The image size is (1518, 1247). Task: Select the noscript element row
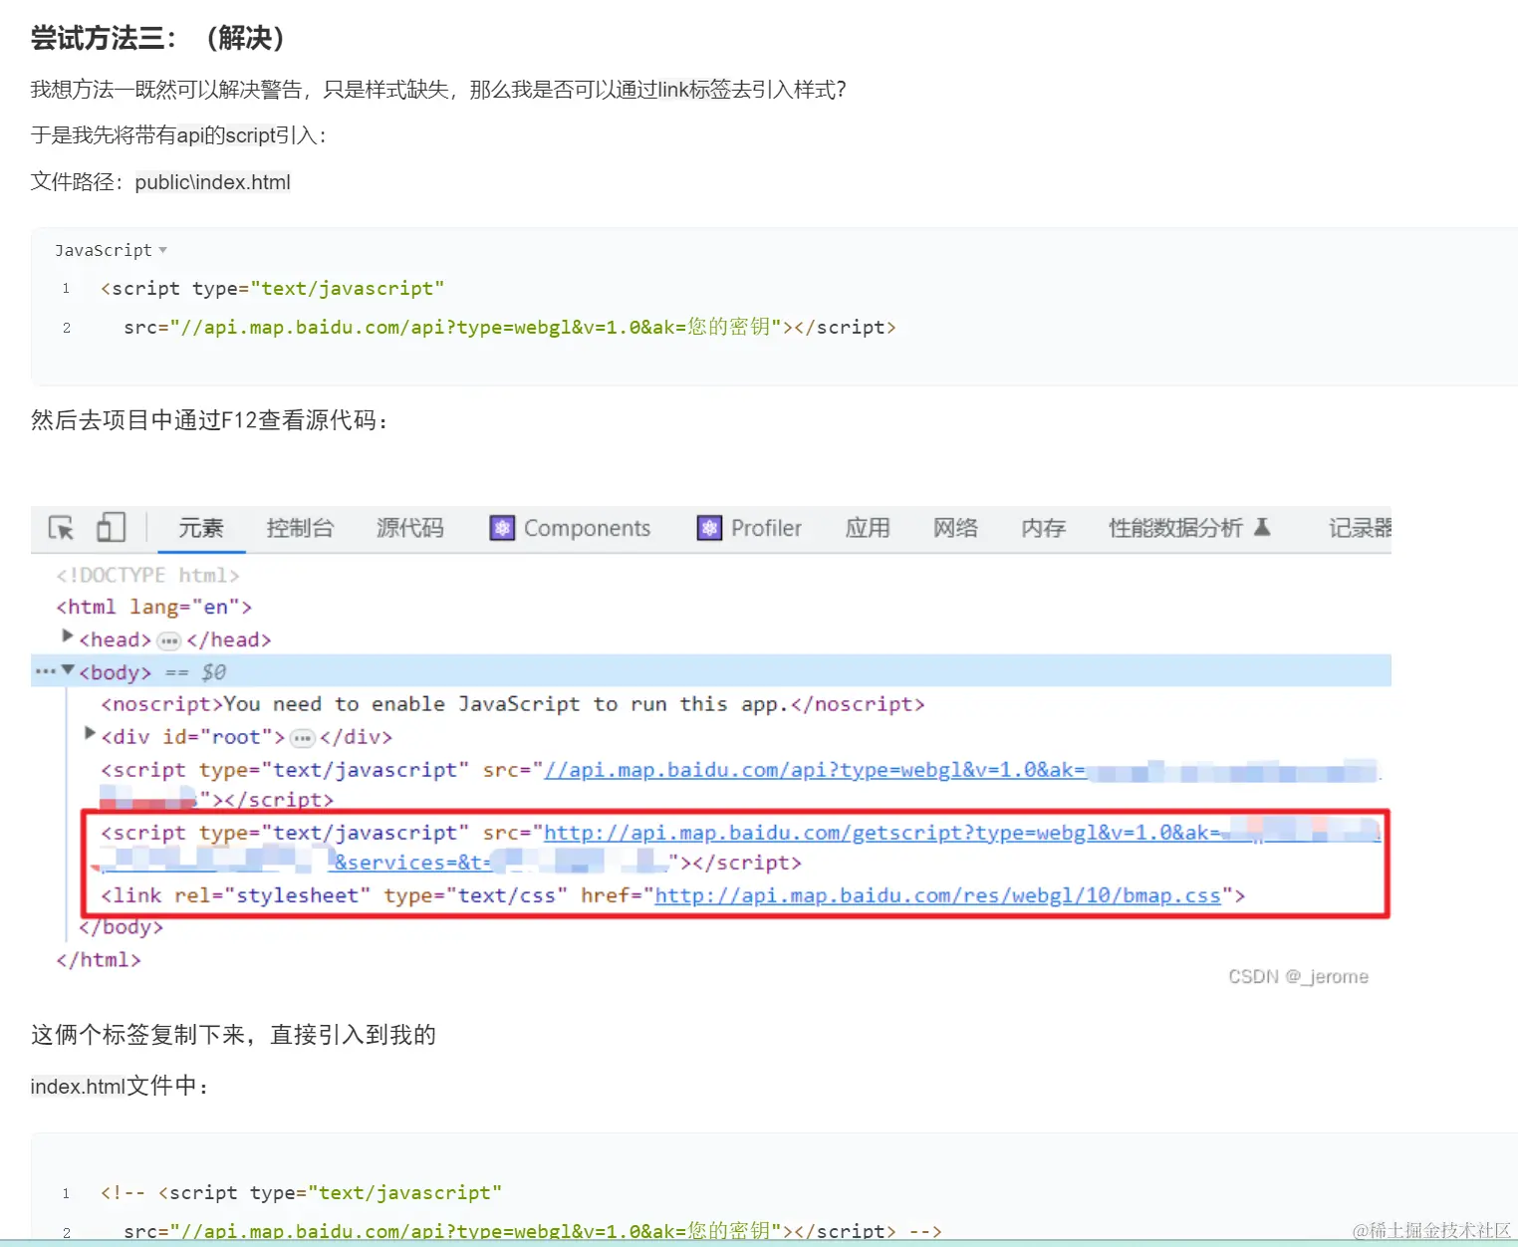tap(512, 705)
